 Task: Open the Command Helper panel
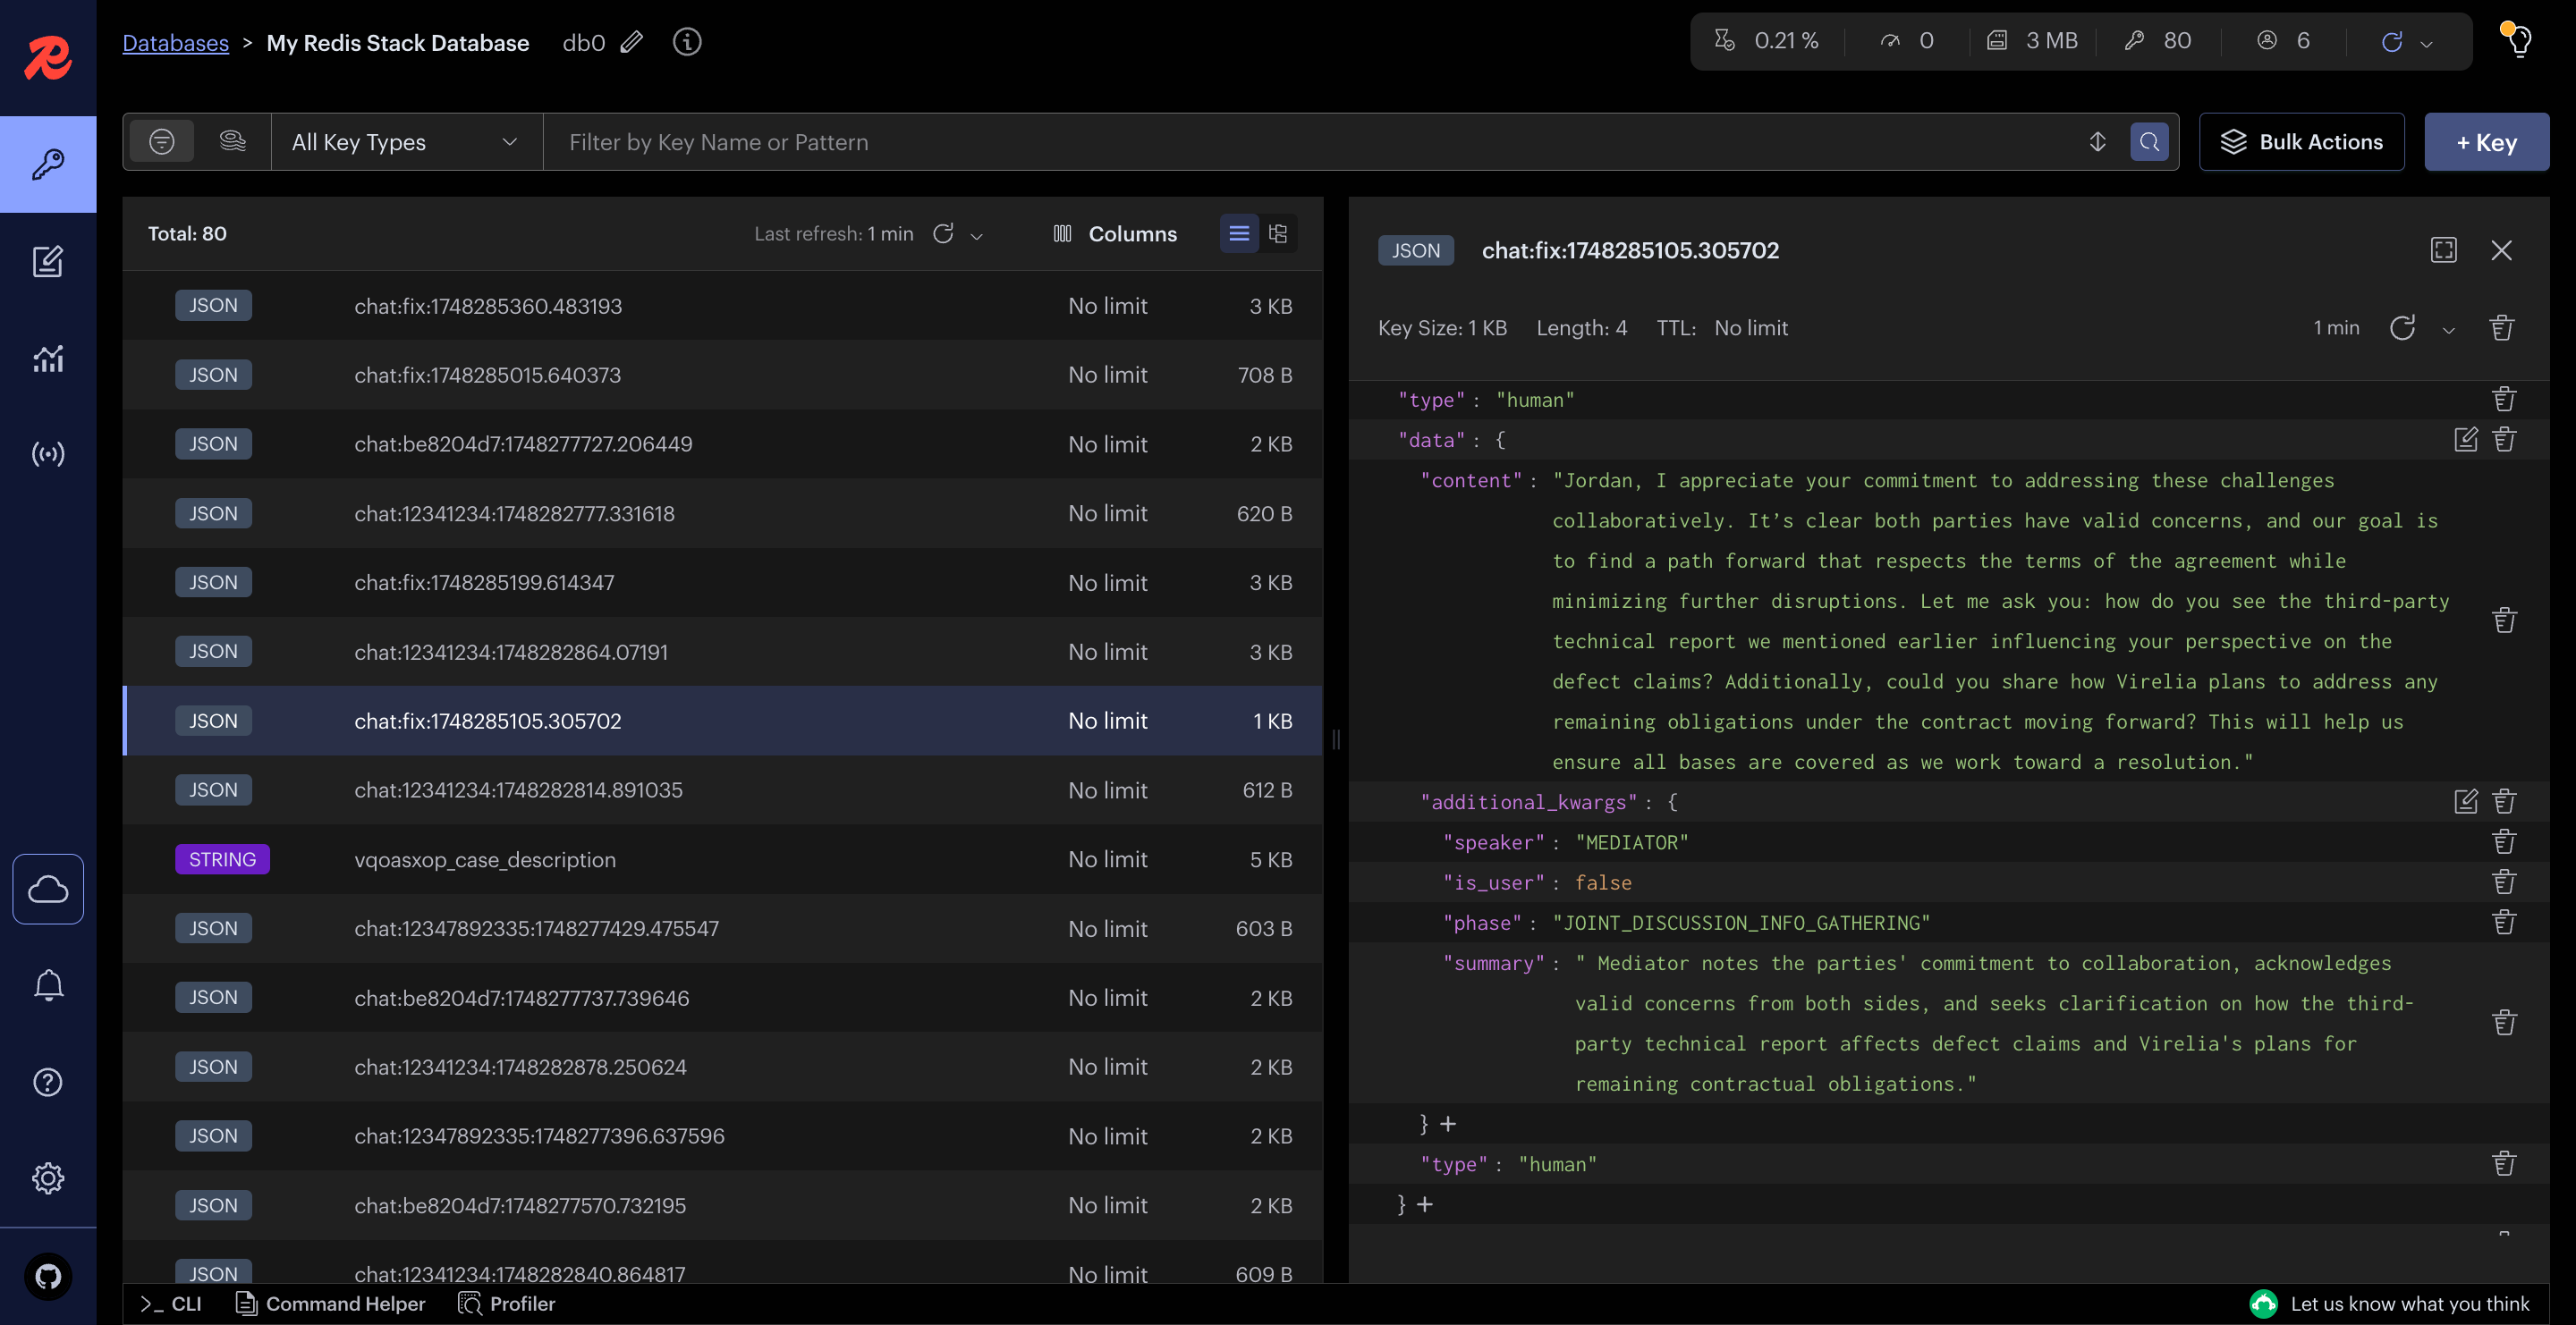tap(330, 1304)
